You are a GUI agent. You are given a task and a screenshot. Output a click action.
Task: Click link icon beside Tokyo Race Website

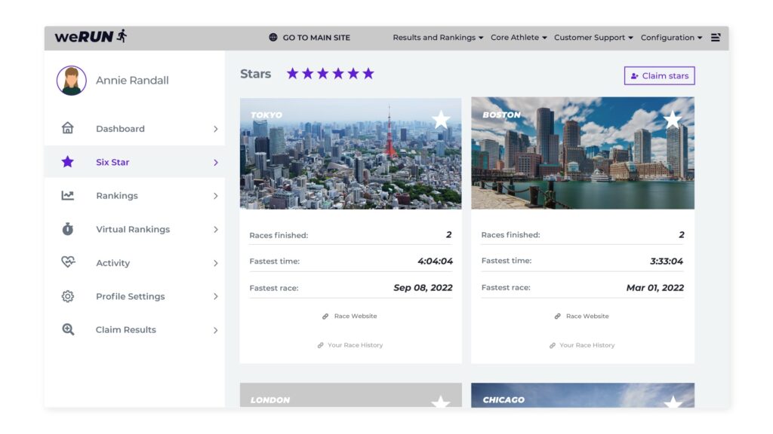click(x=325, y=316)
